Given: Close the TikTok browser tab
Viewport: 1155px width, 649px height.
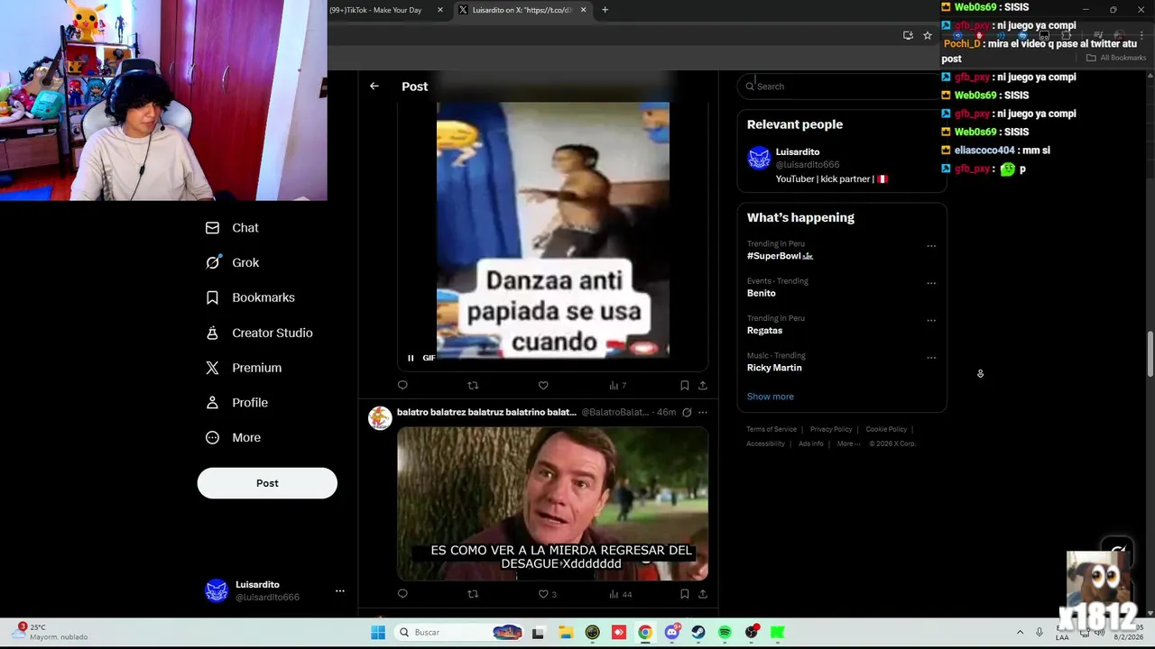Looking at the screenshot, I should [440, 10].
